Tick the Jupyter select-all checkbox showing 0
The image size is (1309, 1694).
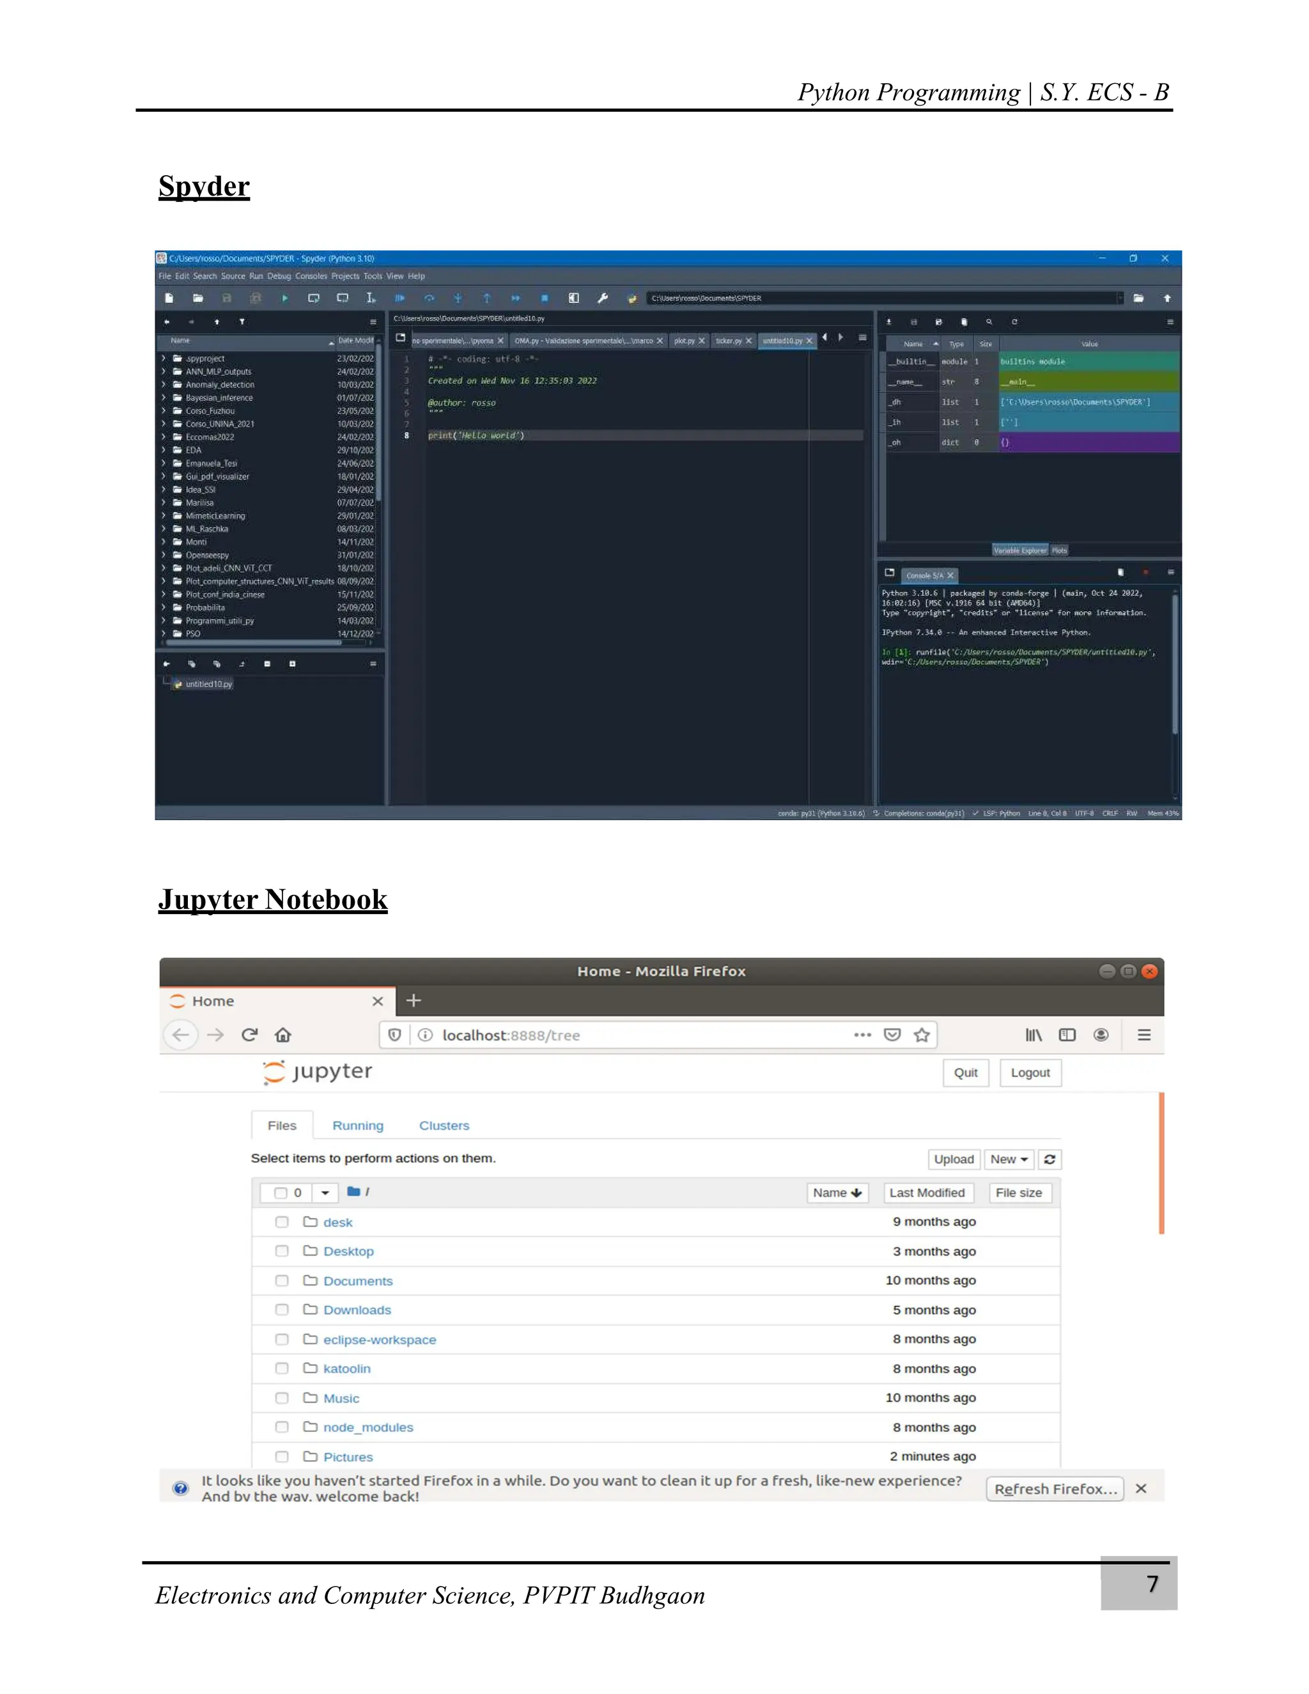[281, 1193]
